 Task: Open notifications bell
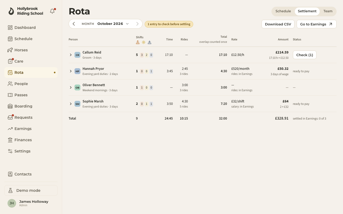(52, 11)
